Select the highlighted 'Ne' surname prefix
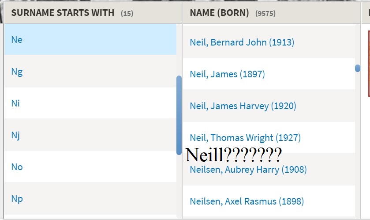Screen dimensions: 370x220 17,40
